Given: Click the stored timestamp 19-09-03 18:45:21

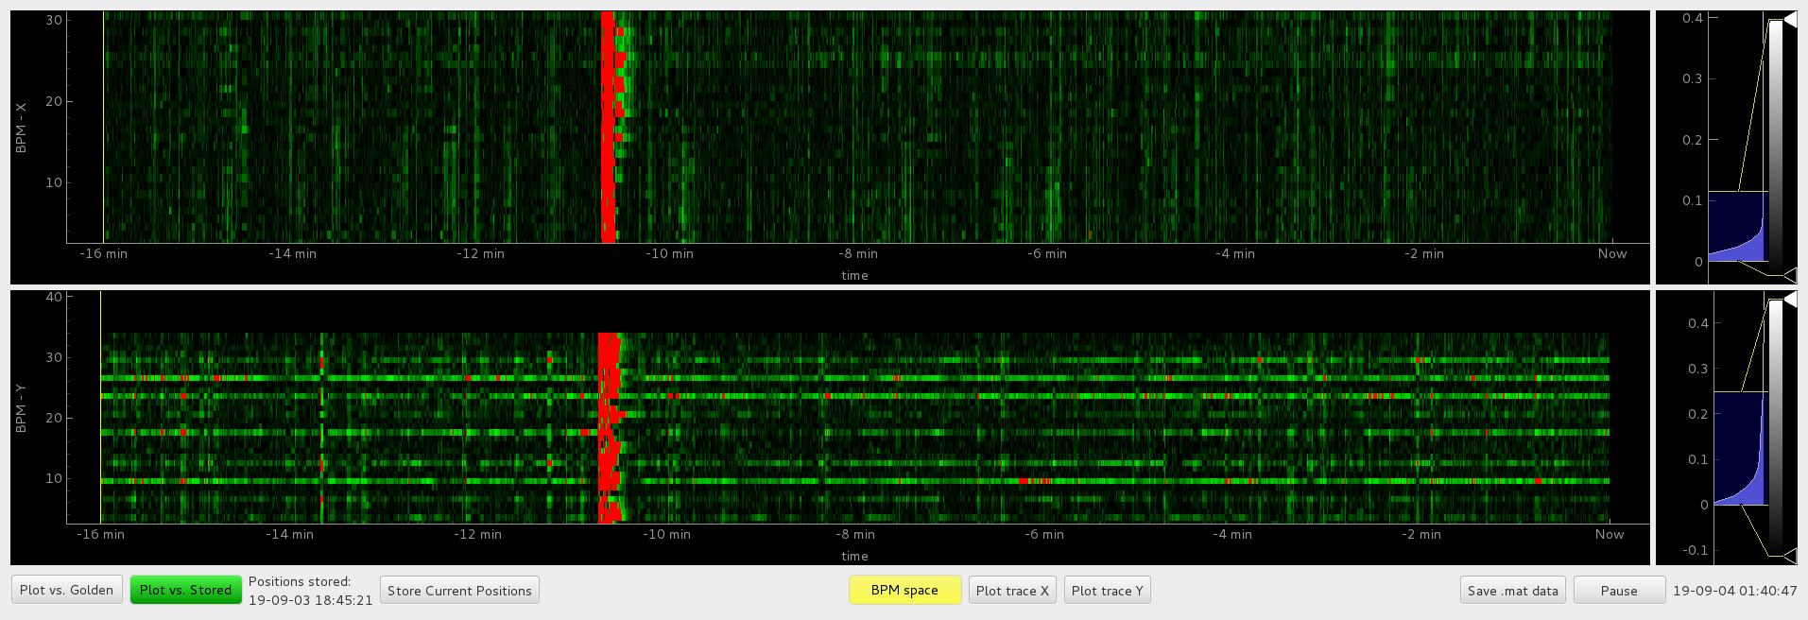Looking at the screenshot, I should [310, 600].
